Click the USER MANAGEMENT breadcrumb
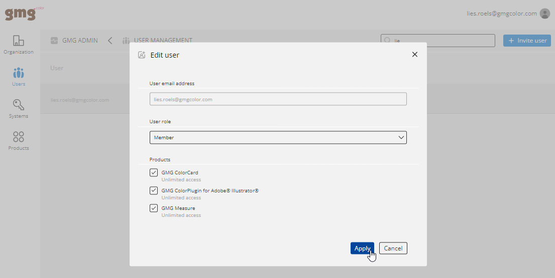This screenshot has height=278, width=555. coord(163,40)
